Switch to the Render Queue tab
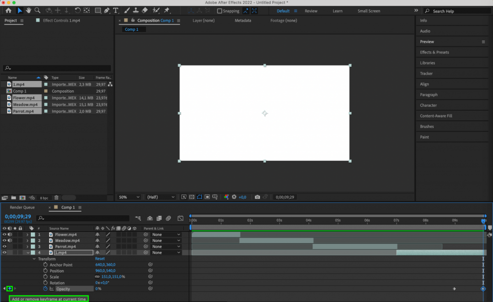493x302 pixels. (x=23, y=208)
